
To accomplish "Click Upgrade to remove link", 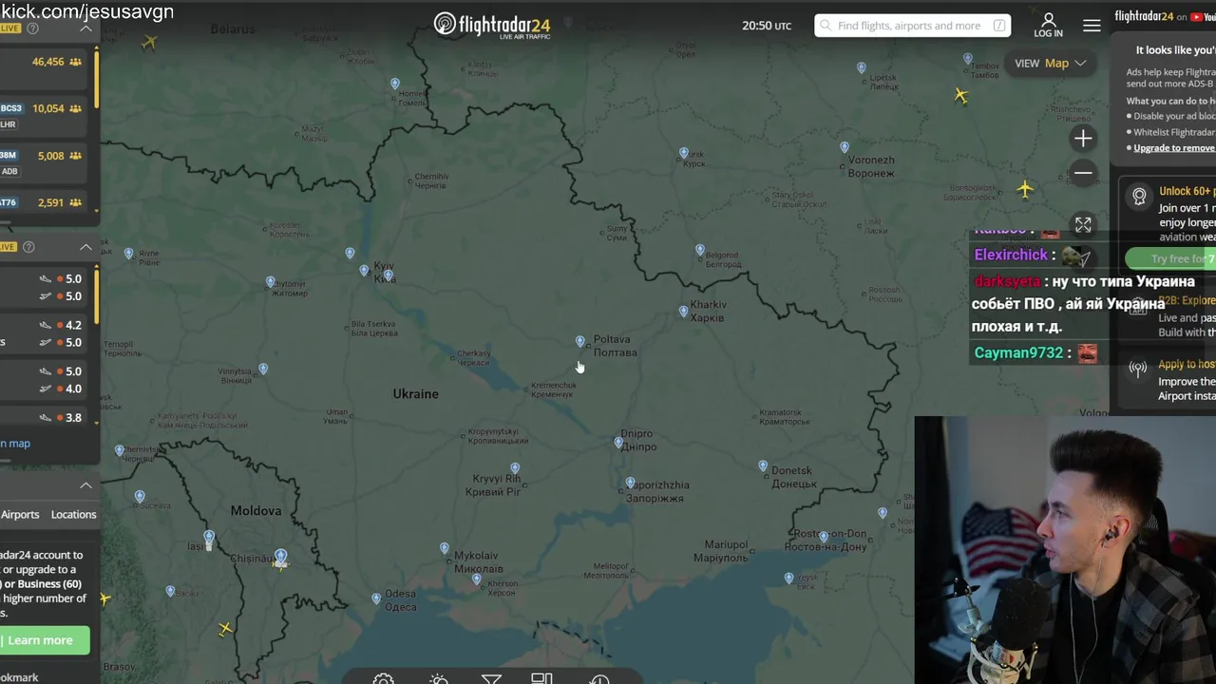I will (1175, 148).
